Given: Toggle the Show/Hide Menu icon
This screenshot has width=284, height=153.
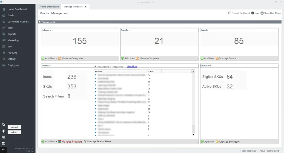Looking at the screenshot, I should [x=262, y=13].
